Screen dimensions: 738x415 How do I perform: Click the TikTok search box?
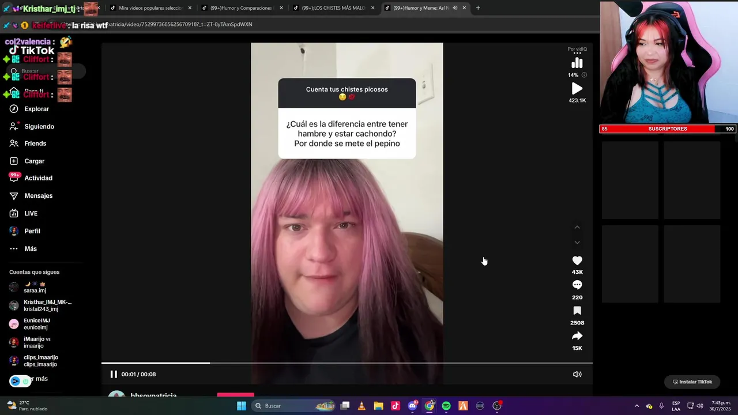pyautogui.click(x=46, y=71)
